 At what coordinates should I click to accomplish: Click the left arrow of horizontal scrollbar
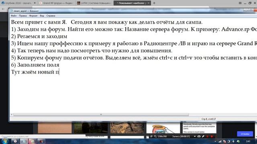[x=12, y=115]
